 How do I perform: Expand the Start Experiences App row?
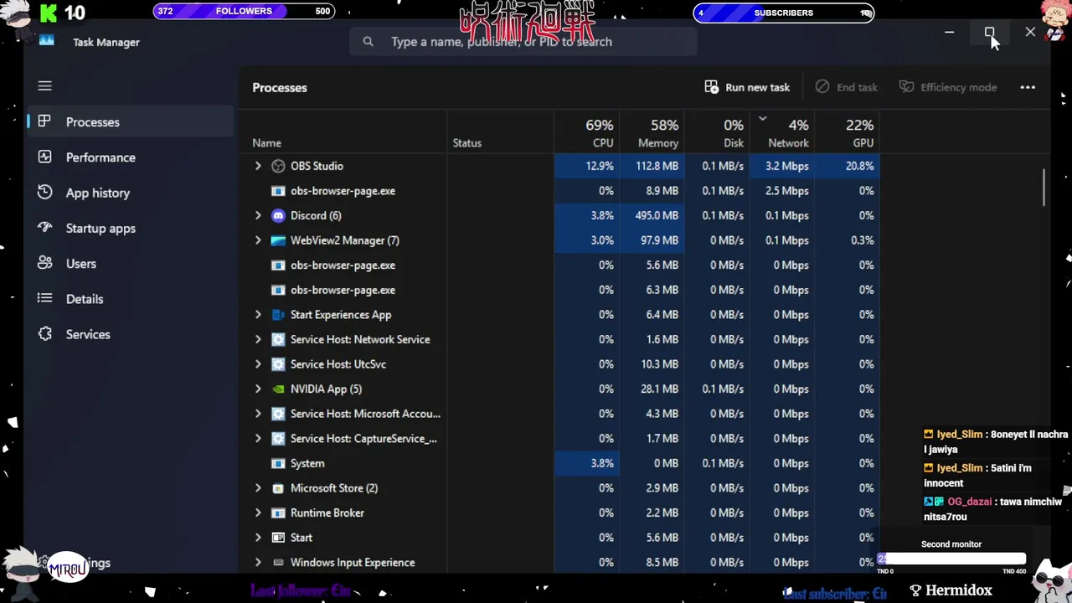point(258,315)
